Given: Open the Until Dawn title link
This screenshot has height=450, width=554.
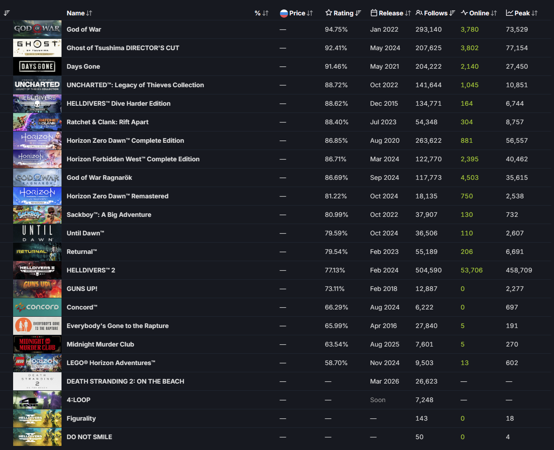Looking at the screenshot, I should (x=85, y=233).
